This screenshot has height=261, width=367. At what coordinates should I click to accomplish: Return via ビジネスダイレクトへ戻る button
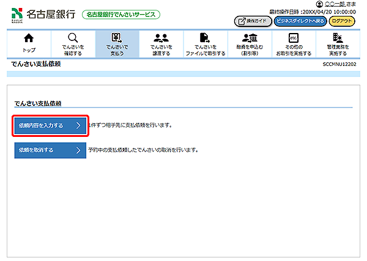click(300, 21)
